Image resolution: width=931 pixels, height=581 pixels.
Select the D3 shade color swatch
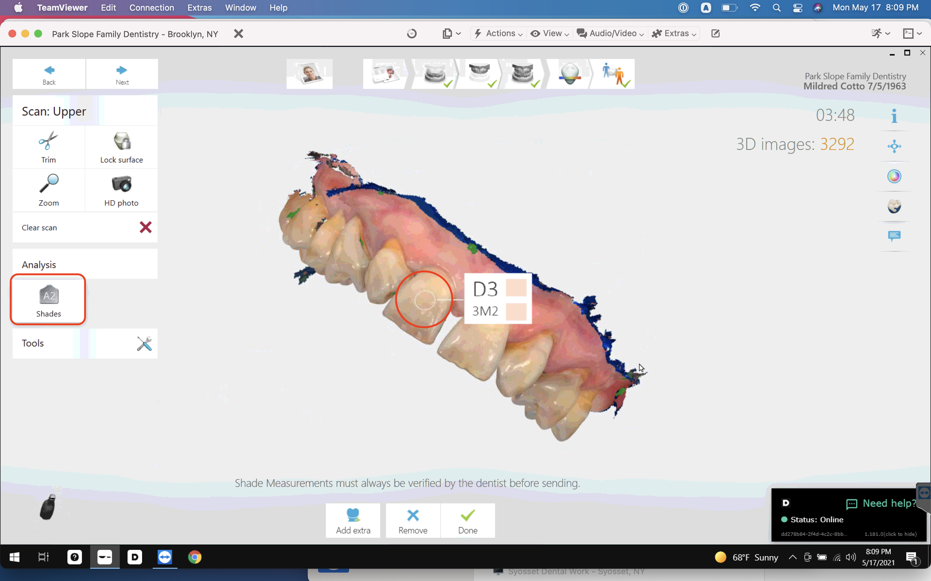[516, 288]
